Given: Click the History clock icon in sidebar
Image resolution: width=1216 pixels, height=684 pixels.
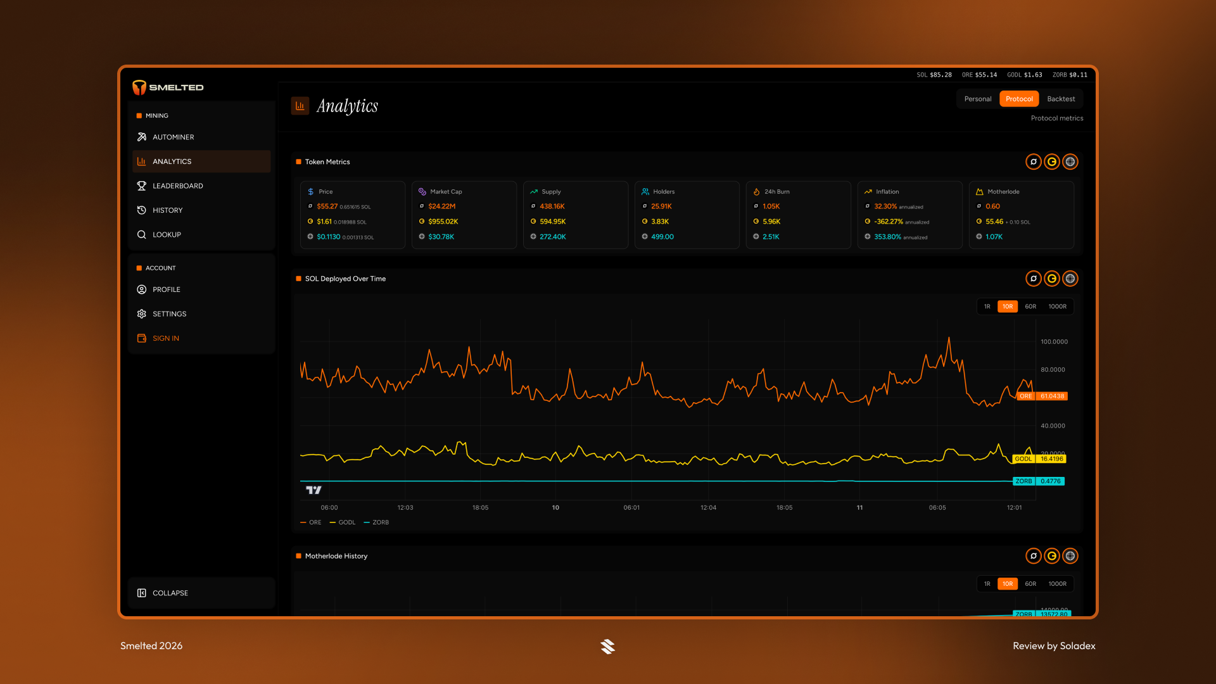Looking at the screenshot, I should point(142,210).
